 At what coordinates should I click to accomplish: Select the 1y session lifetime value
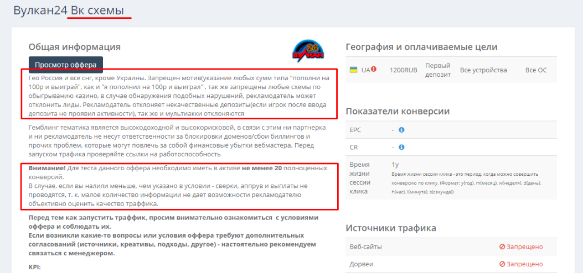click(x=395, y=164)
